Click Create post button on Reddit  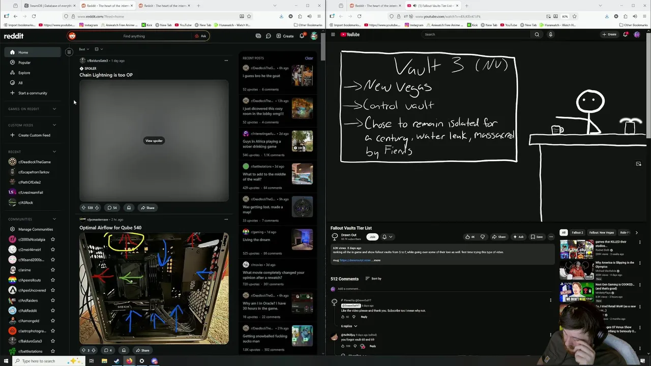coord(285,36)
